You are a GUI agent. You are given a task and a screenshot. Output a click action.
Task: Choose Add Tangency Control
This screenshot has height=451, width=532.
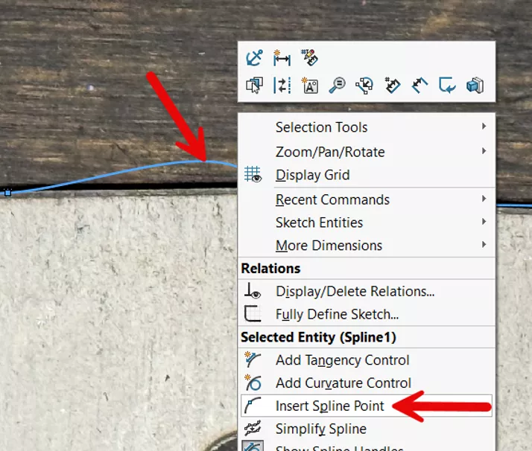(x=367, y=360)
